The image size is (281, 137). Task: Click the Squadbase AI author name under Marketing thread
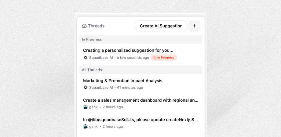pos(101,87)
